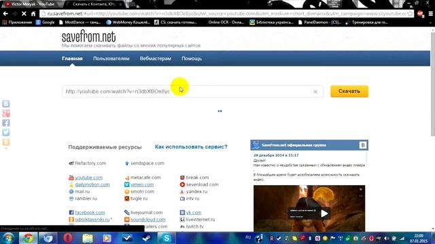Open the vk.com link
The height and width of the screenshot is (244, 435).
coord(194,212)
